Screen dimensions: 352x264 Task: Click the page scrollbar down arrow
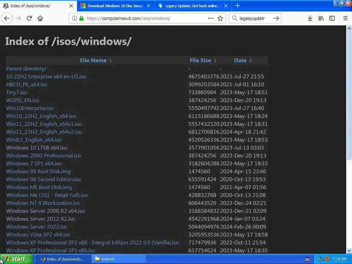point(349,251)
